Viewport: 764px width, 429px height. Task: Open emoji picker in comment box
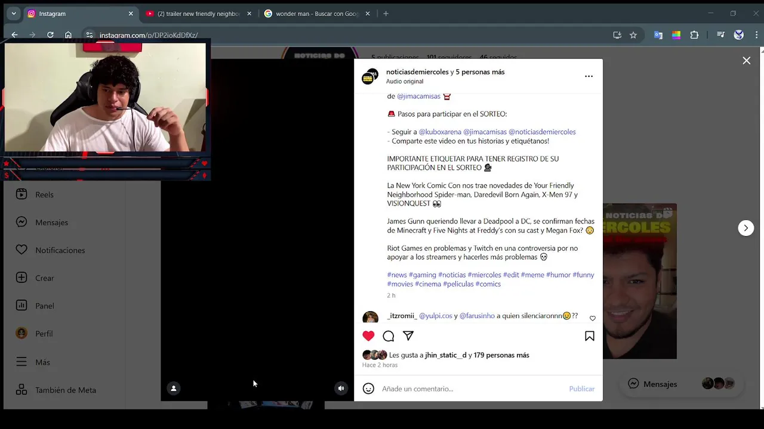[x=368, y=388]
